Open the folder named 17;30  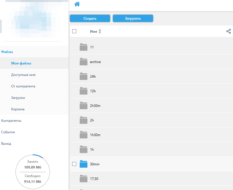[x=94, y=179]
